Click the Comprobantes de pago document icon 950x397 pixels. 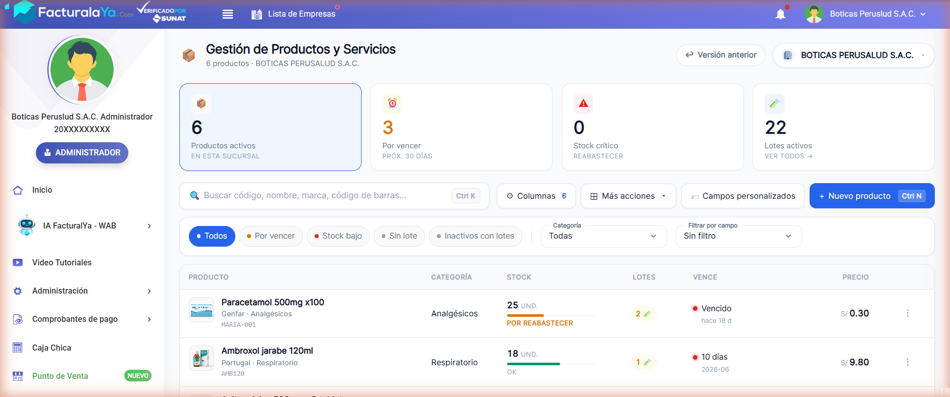pyautogui.click(x=18, y=319)
